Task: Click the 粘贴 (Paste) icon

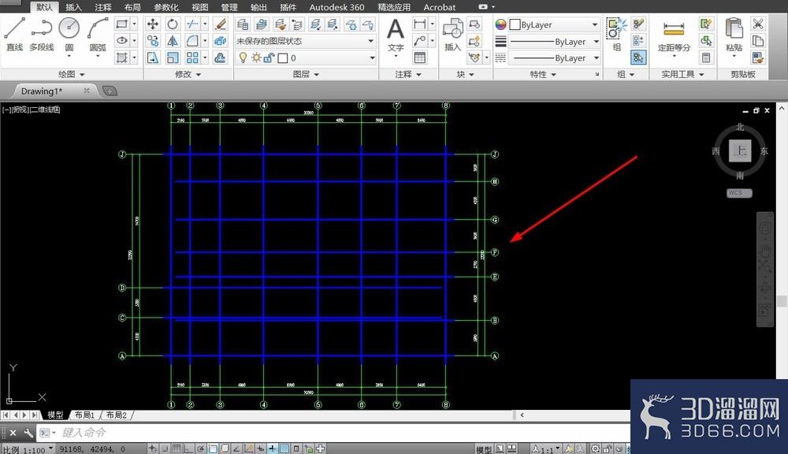Action: pos(734,35)
